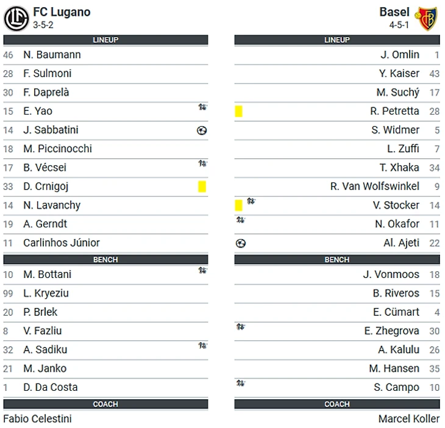Open coach Marcel Koller
Image resolution: width=445 pixels, height=428 pixels.
(x=408, y=419)
